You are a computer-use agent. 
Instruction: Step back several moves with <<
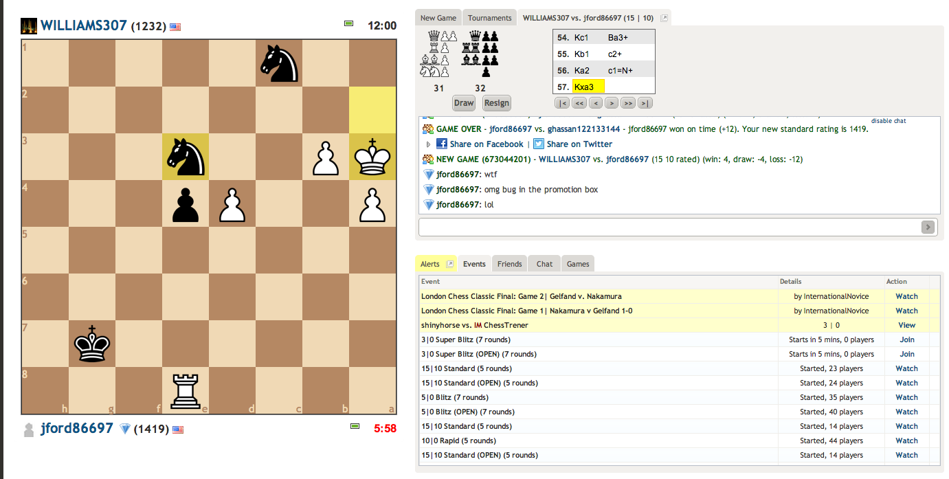click(x=579, y=103)
